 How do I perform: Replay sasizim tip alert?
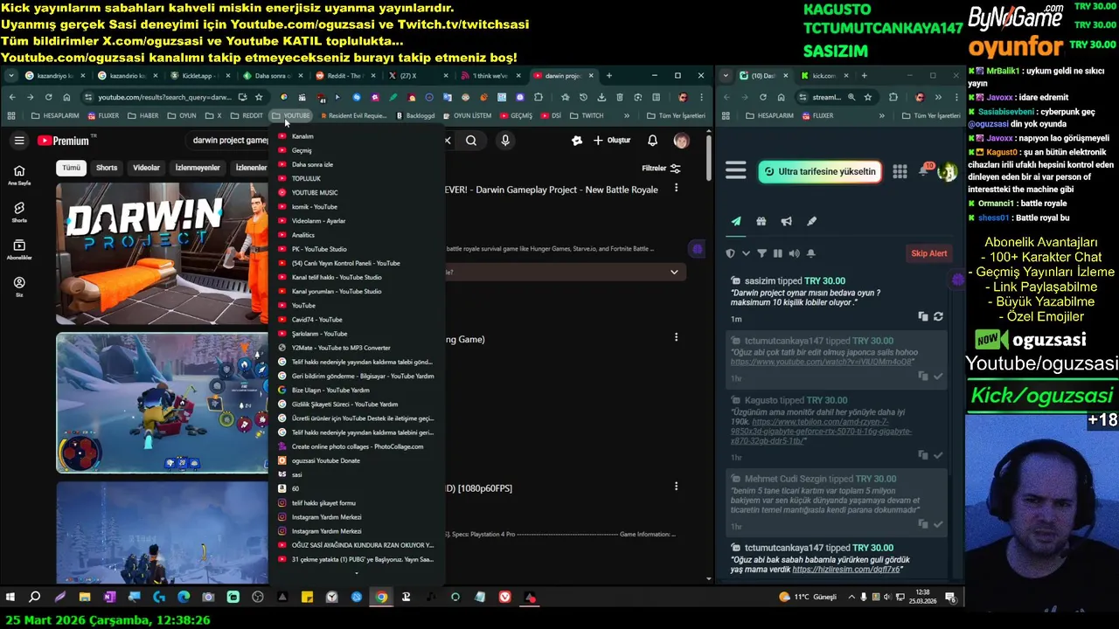click(938, 316)
